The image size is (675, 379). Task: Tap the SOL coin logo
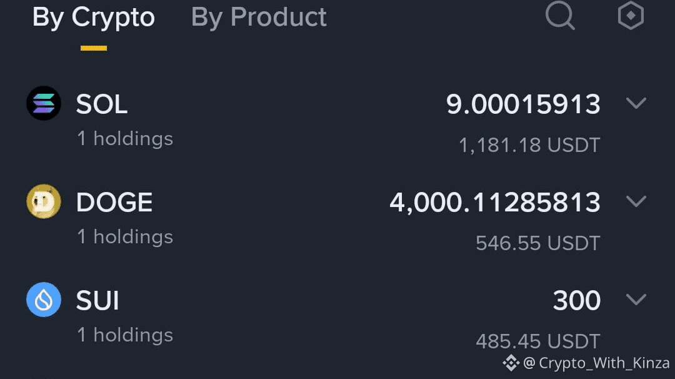[44, 103]
